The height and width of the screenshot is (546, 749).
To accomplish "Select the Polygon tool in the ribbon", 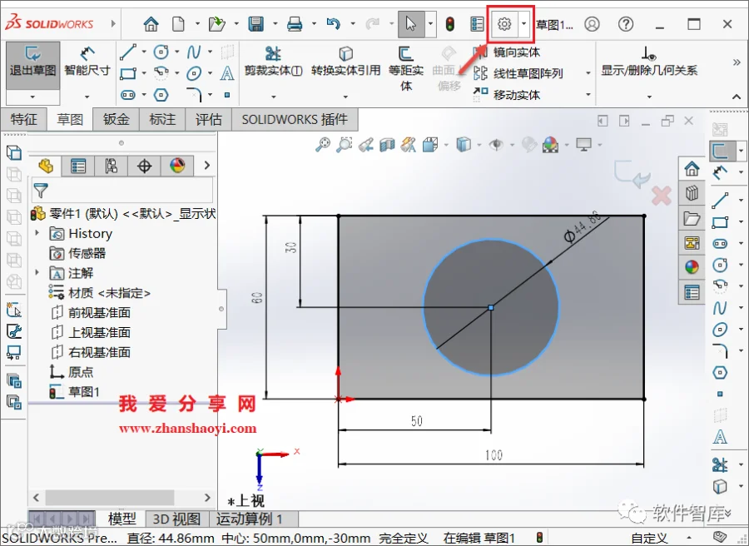I will point(161,95).
